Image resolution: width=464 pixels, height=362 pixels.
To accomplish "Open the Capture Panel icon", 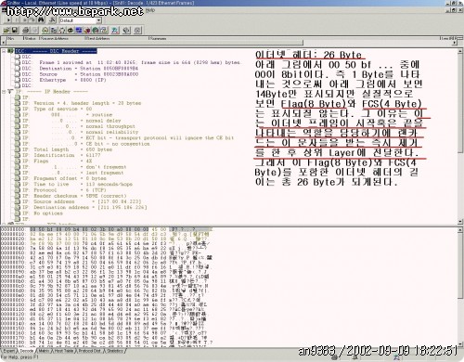I will tap(115, 31).
